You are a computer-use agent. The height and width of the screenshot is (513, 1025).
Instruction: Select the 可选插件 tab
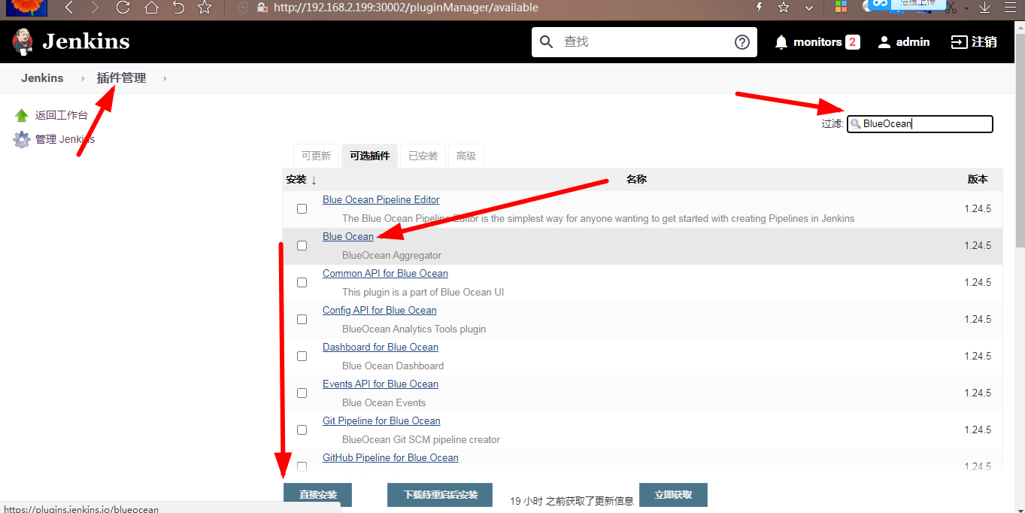(x=369, y=156)
